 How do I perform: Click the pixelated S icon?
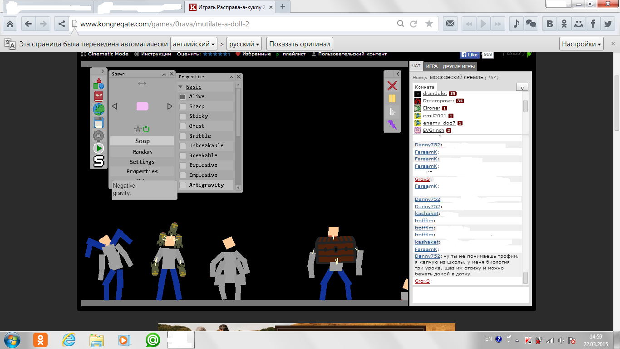[x=98, y=161]
